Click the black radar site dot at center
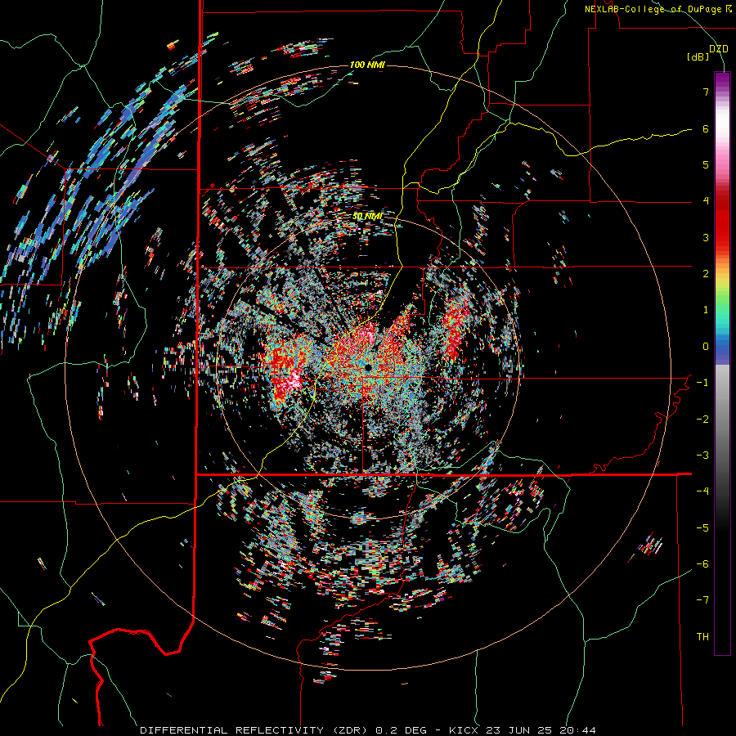This screenshot has height=736, width=736. pyautogui.click(x=368, y=366)
